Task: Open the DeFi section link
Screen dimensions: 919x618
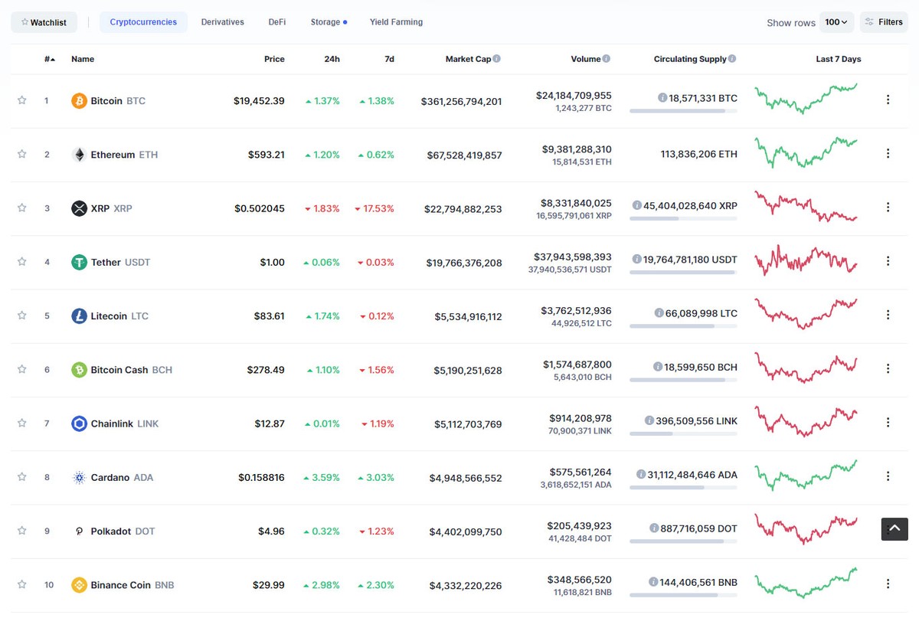Action: (x=276, y=22)
